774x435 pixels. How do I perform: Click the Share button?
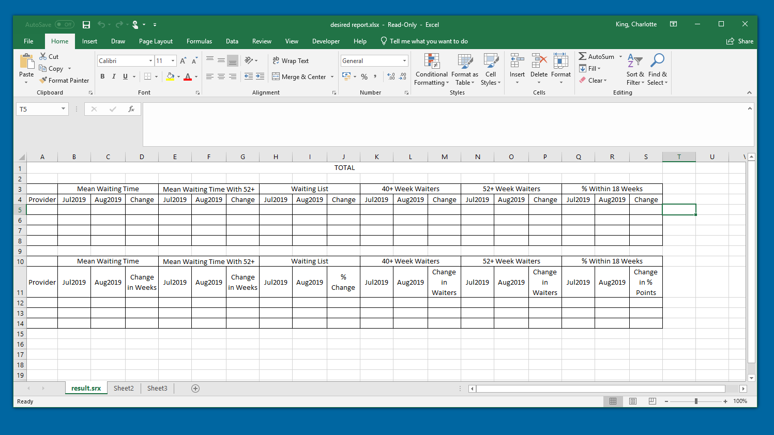740,41
